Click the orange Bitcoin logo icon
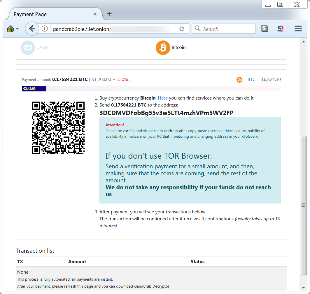The height and width of the screenshot is (294, 310). coord(163,48)
